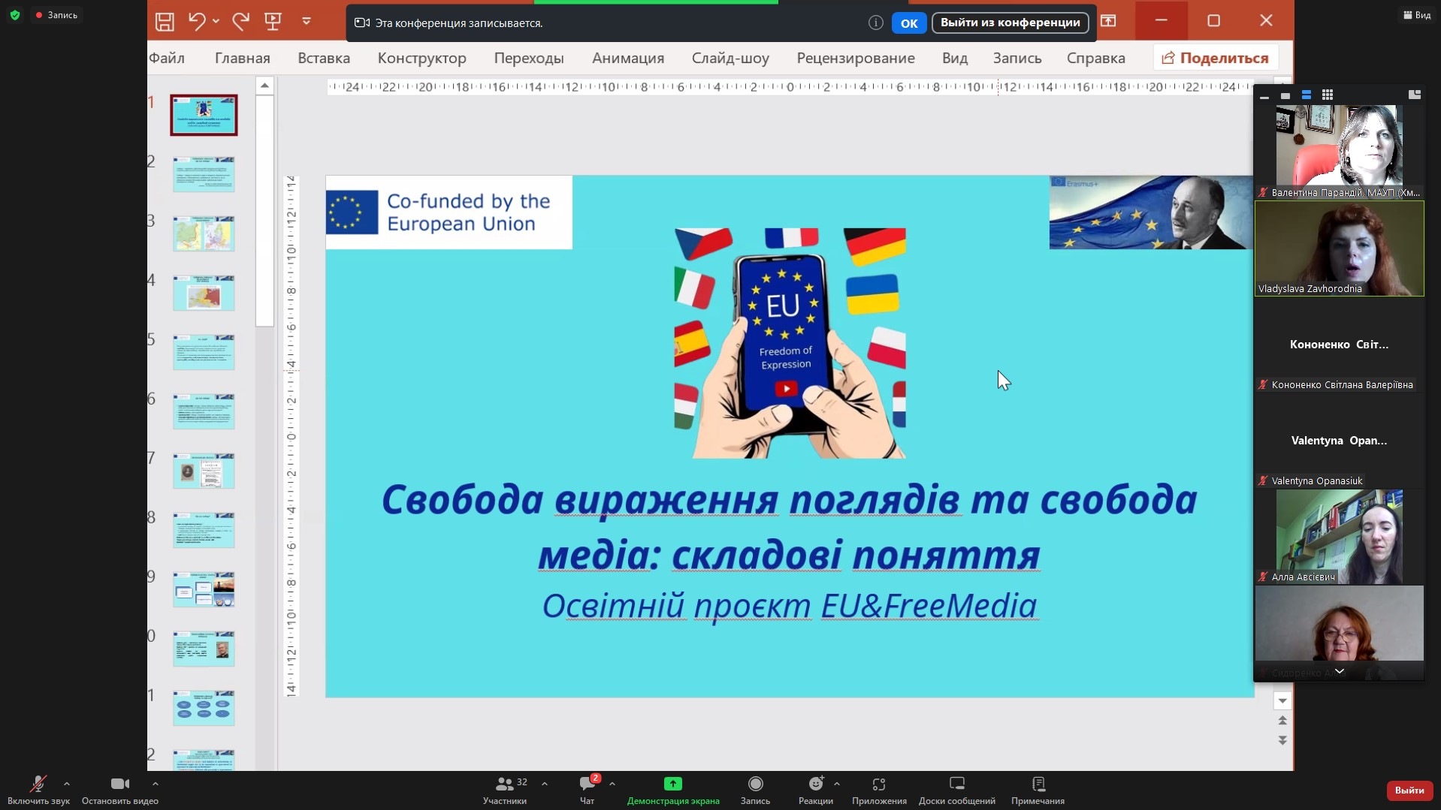1441x810 pixels.
Task: Click the Redo arrow icon
Action: click(240, 22)
